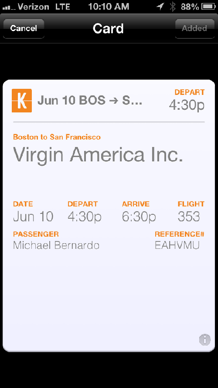This screenshot has height=388, width=218.
Task: Tap passenger name Michael Bernardo
Action: pos(56,245)
